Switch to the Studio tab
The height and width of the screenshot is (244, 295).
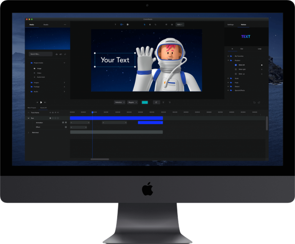(x=46, y=25)
